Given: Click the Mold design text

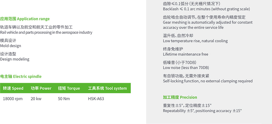Looking at the screenshot, I should pos(11,46).
